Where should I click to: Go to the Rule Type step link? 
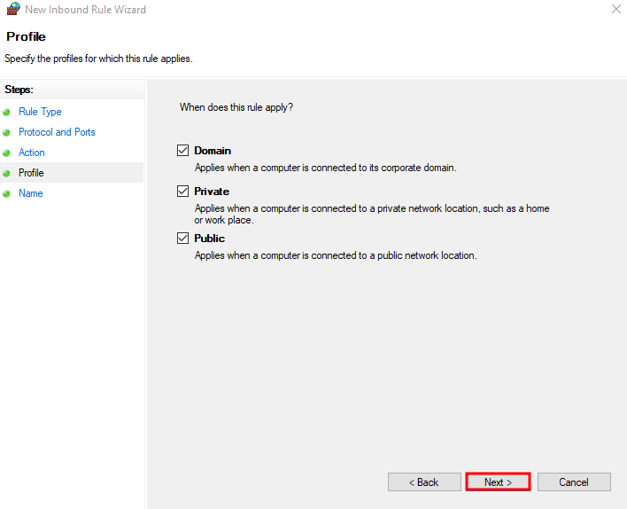coord(40,112)
